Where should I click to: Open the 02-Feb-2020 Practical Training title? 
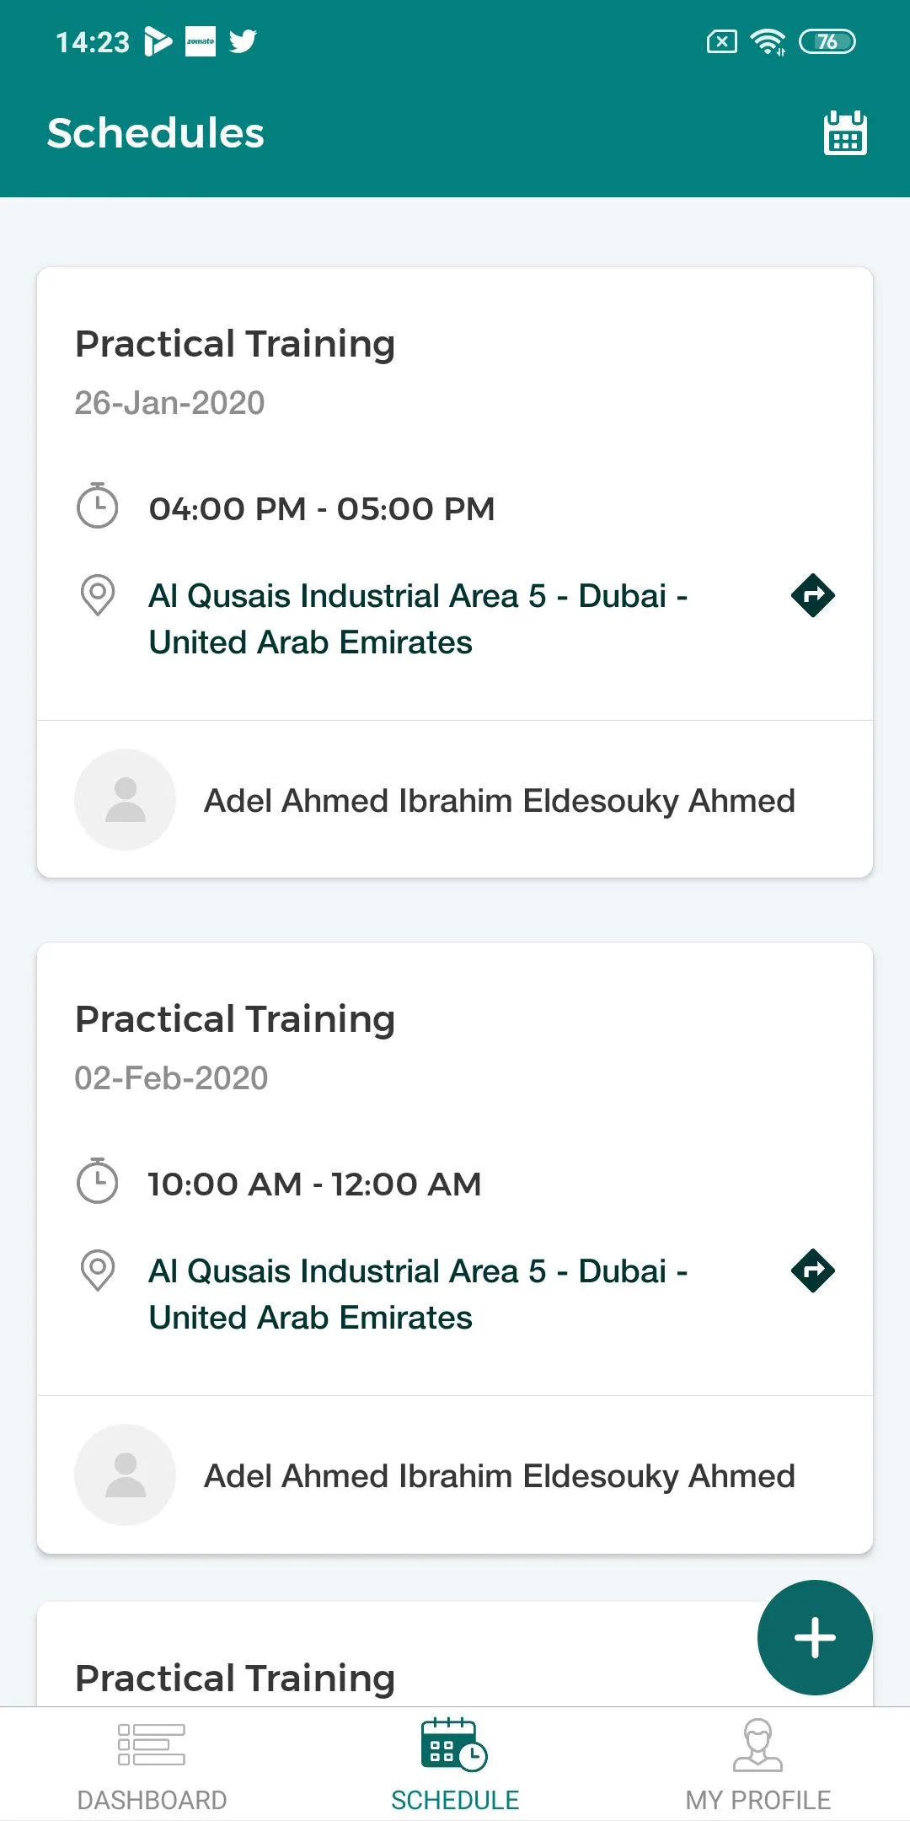pyautogui.click(x=235, y=1019)
